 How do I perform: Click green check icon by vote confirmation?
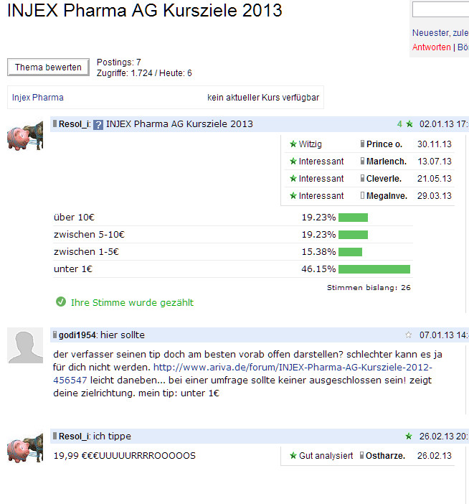tap(61, 302)
